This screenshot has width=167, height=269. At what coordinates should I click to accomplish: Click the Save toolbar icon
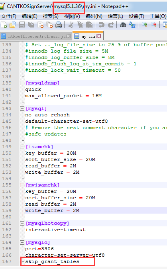(22, 25)
